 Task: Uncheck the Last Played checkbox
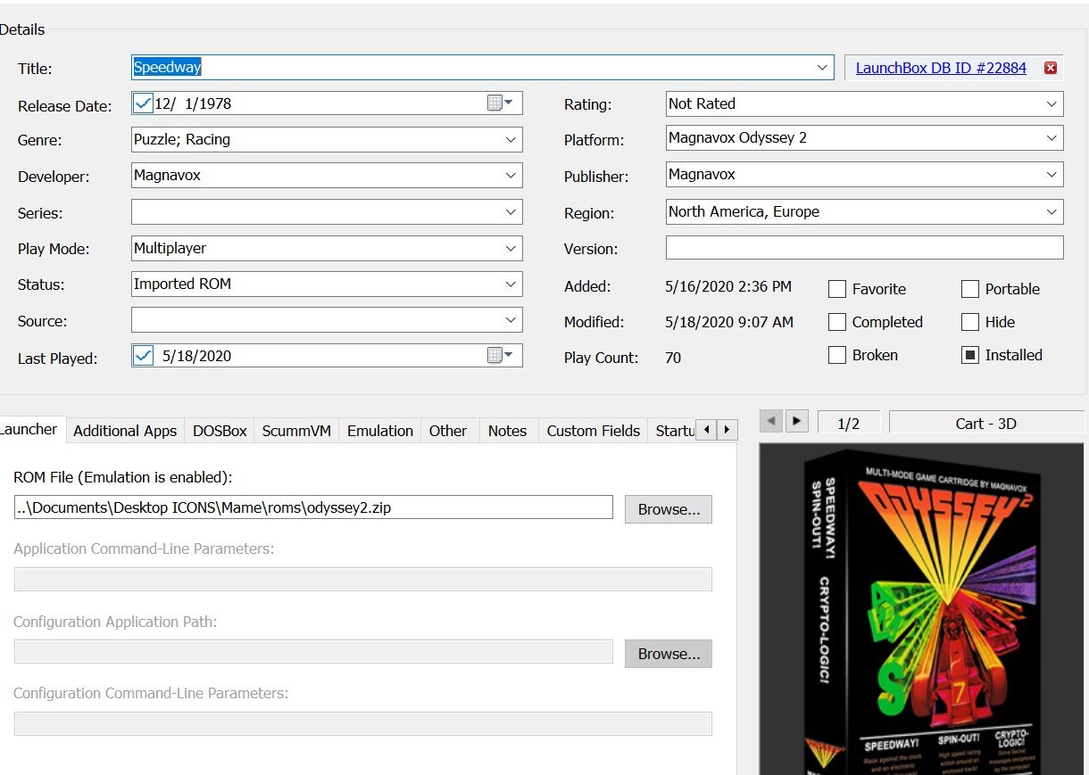143,356
